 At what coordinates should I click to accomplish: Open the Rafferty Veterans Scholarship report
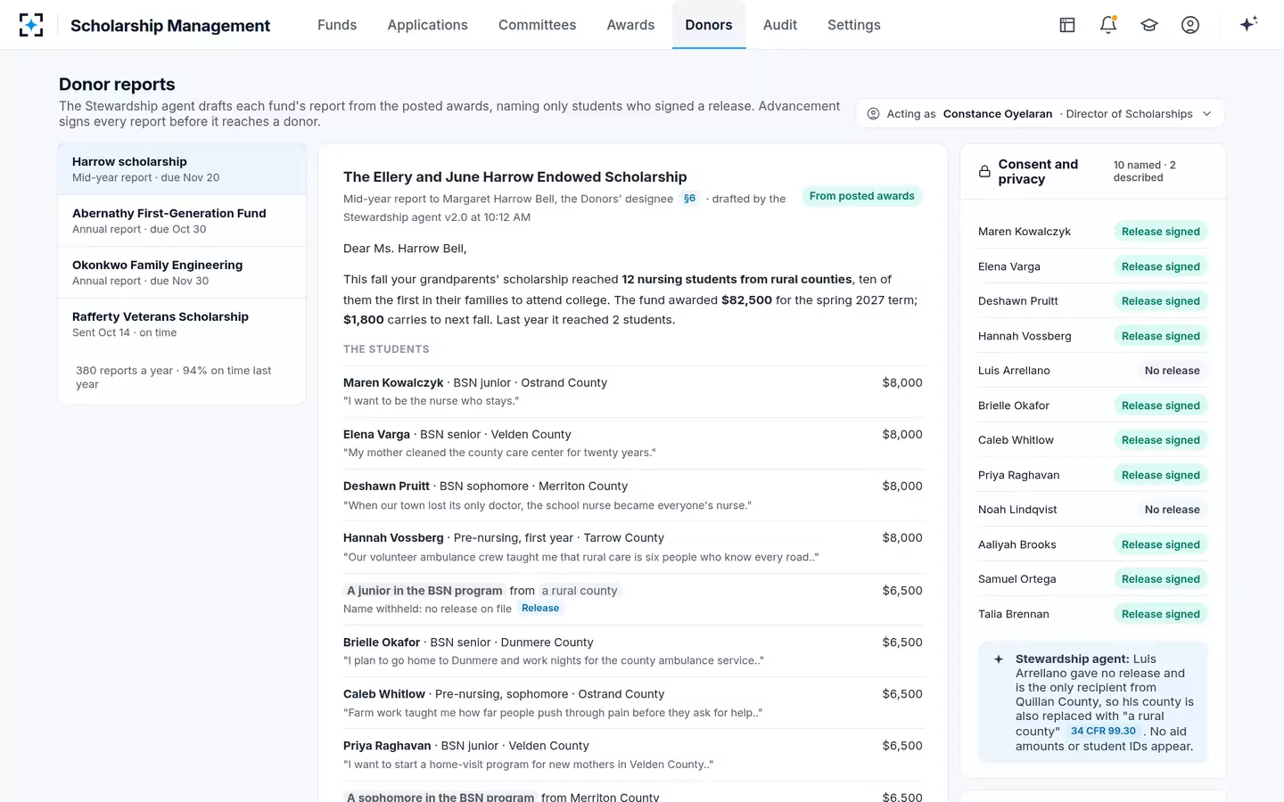182,324
